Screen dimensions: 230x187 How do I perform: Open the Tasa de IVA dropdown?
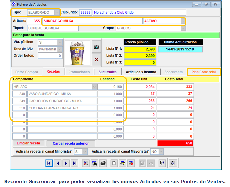tap(60, 49)
